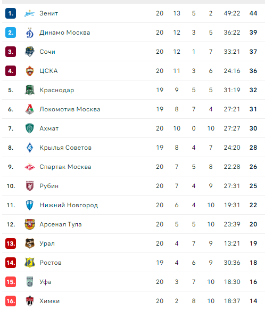Select Zenit's 44 points value
Image resolution: width=265 pixels, height=309 pixels.
point(253,13)
